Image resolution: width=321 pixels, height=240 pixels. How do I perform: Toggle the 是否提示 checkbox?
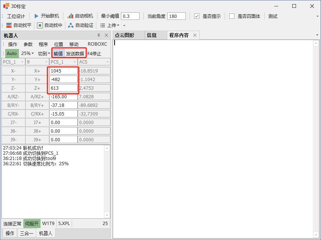tap(197, 16)
